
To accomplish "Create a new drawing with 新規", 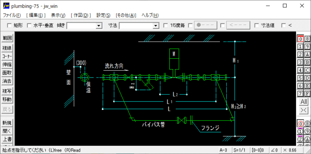I will point(7,123).
